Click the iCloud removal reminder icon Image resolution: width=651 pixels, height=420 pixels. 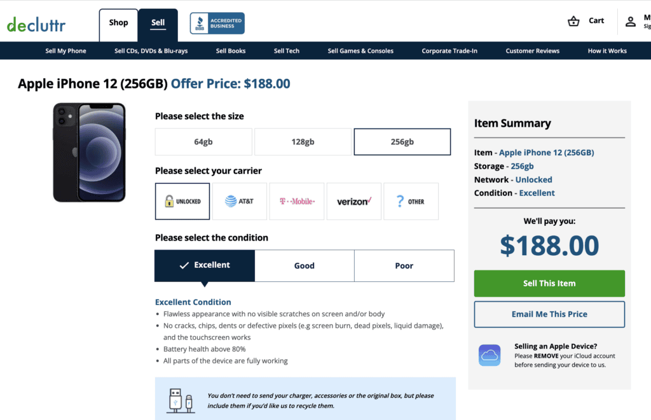point(490,354)
